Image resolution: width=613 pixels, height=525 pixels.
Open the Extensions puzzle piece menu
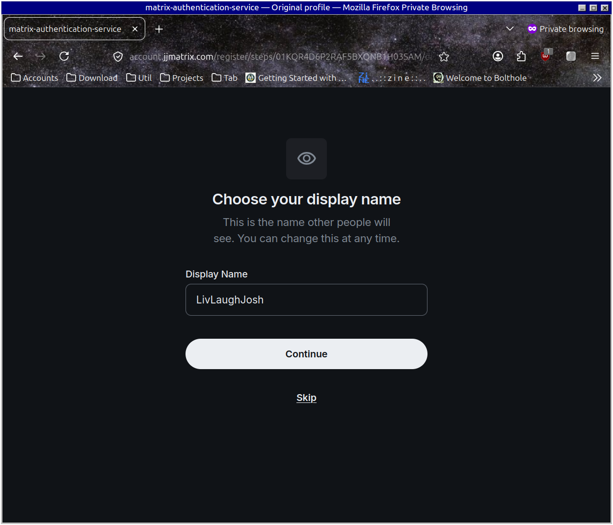click(521, 56)
